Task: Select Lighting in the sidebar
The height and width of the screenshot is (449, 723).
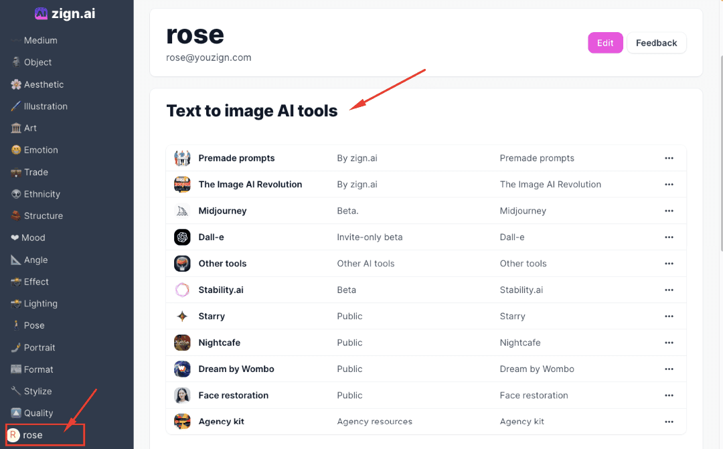Action: point(40,304)
